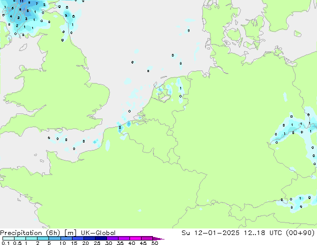Click the '0.1' legend scale label
The width and height of the screenshot is (317, 245).
click(x=5, y=243)
